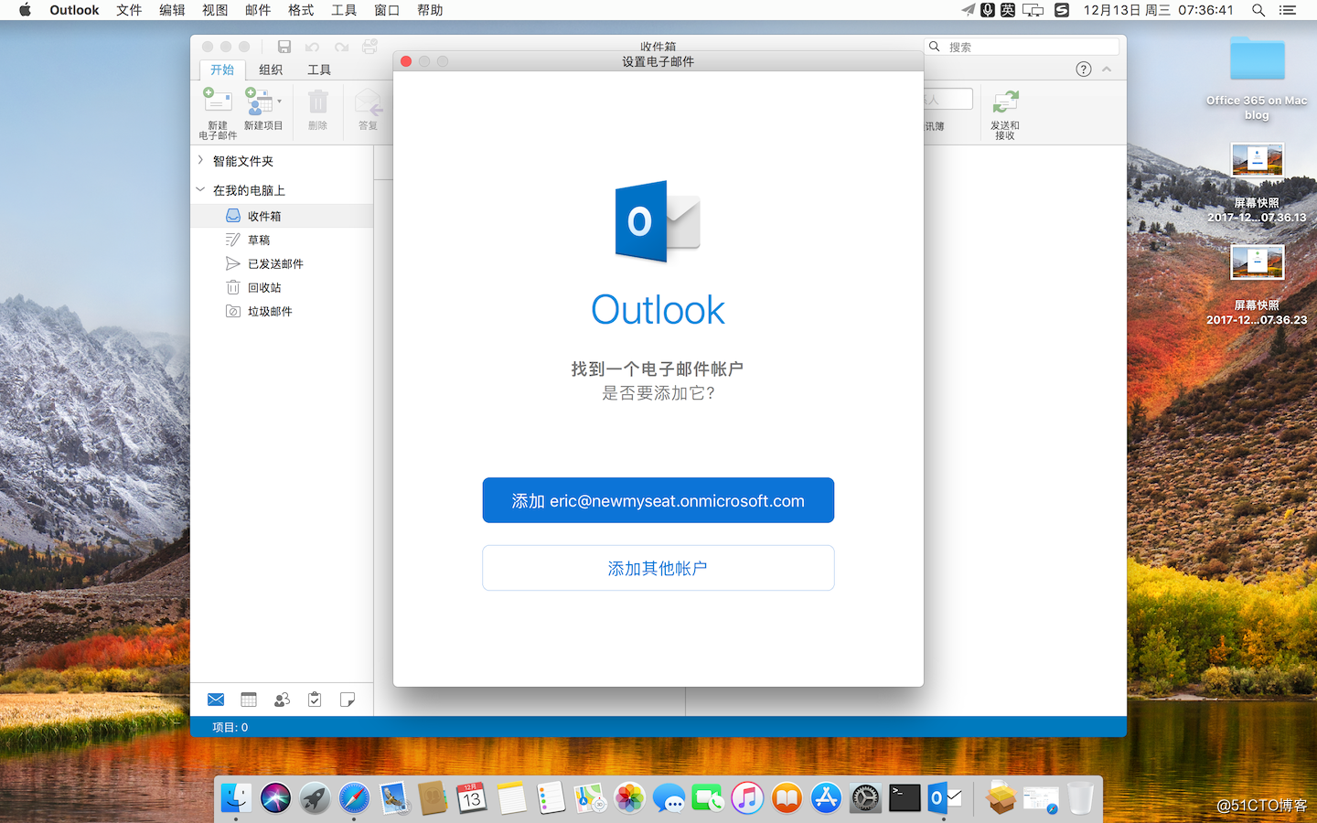Click the Reply (答复) icon

tap(368, 102)
